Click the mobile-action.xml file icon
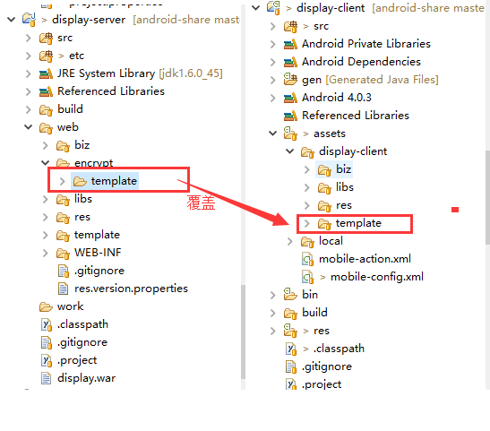The width and height of the screenshot is (490, 431). [308, 259]
